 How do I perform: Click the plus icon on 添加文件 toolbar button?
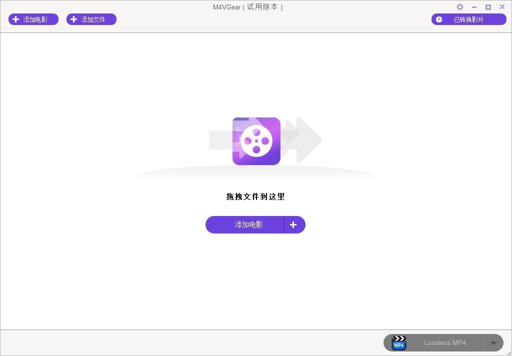[x=73, y=19]
